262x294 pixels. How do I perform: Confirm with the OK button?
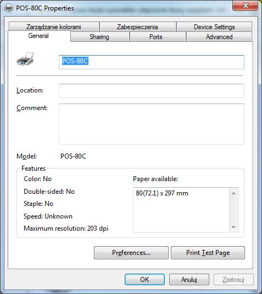pos(144,279)
